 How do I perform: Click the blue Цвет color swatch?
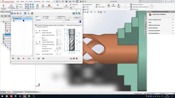80,22
